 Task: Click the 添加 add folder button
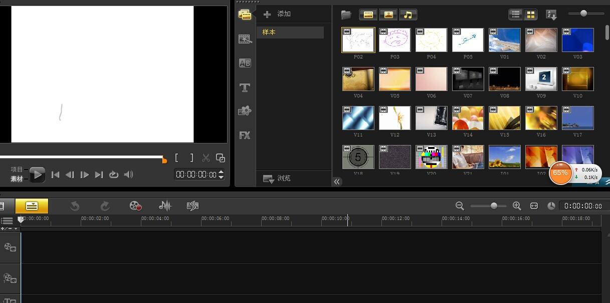pyautogui.click(x=277, y=14)
